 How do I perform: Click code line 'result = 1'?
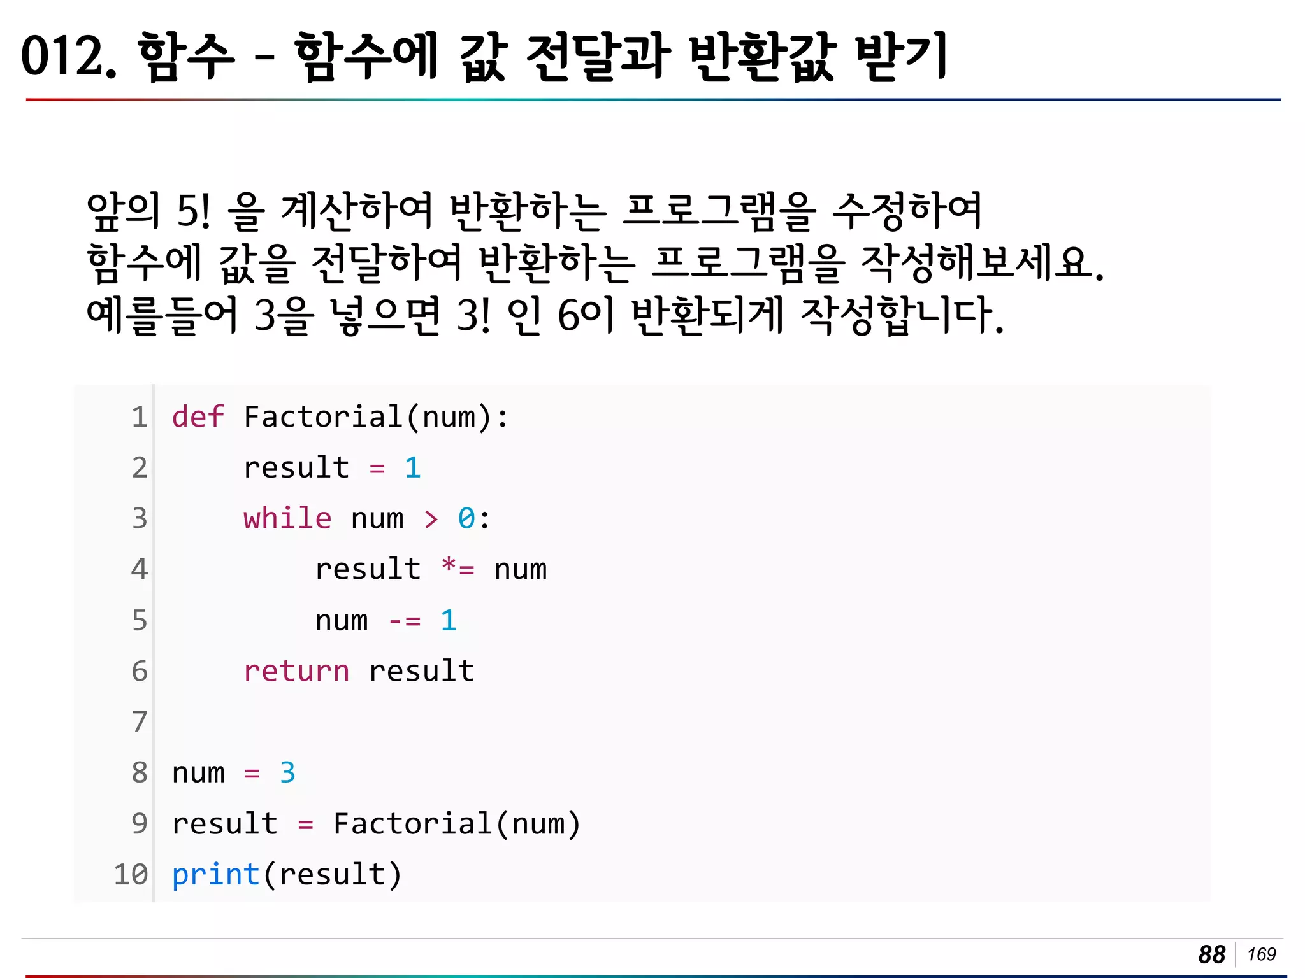pyautogui.click(x=332, y=468)
